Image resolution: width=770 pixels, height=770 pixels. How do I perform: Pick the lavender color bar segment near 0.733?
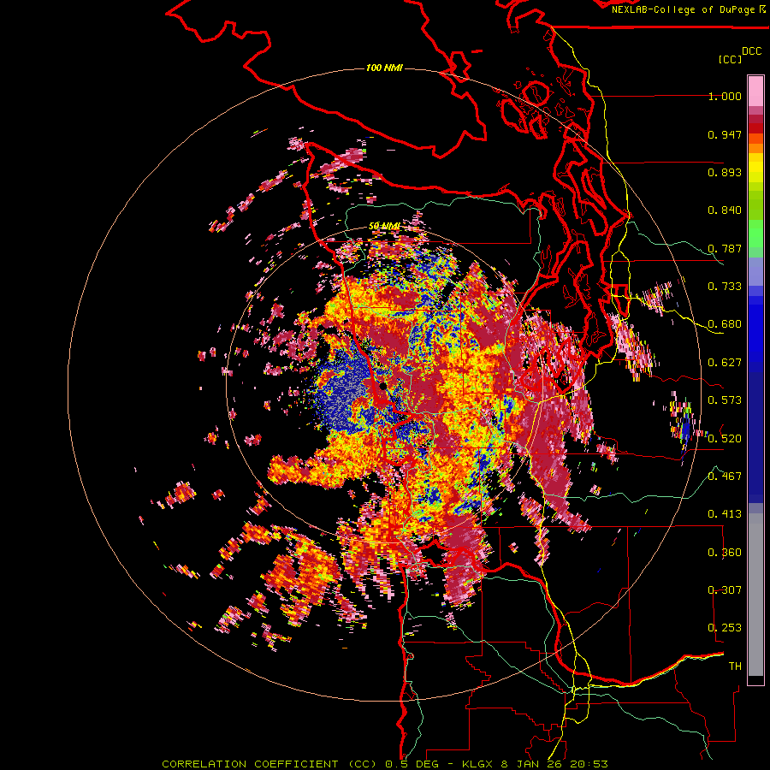point(755,271)
